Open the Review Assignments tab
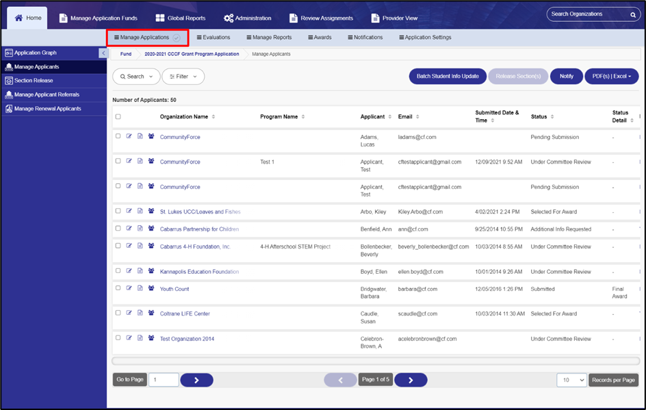Screen dimensions: 646x410 pos(322,18)
